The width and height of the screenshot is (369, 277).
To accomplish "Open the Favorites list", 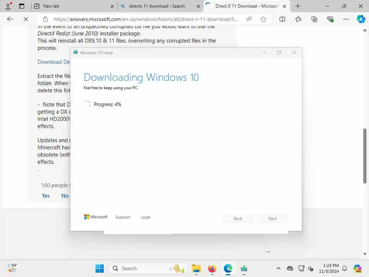I will pos(298,19).
